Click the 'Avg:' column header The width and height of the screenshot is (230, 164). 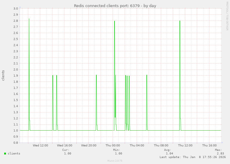coord(168,150)
